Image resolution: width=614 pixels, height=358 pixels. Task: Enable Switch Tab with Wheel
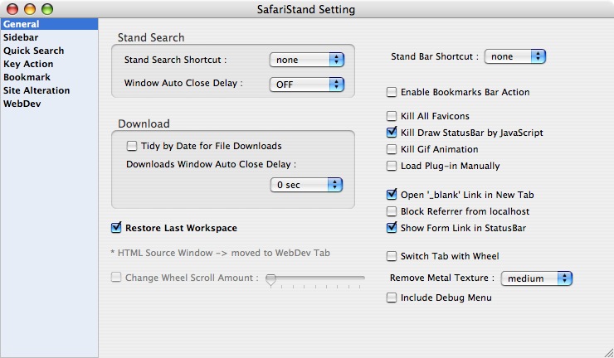click(391, 256)
